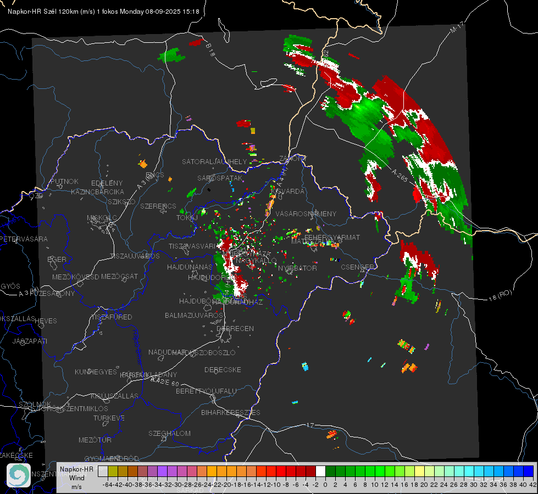Click the B 18 road label
538x494 pixels.
point(210,50)
